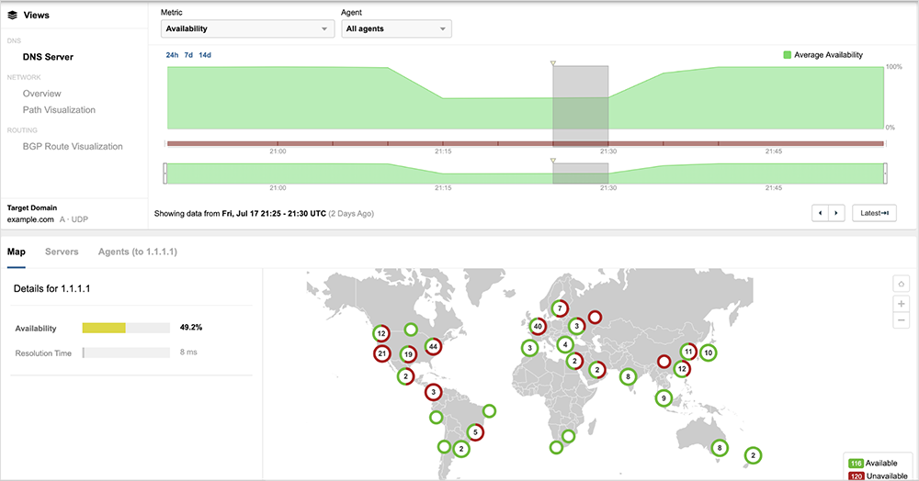Screen dimensions: 919x481
Task: Toggle the Unavailable agents legend filter
Action: coord(855,477)
